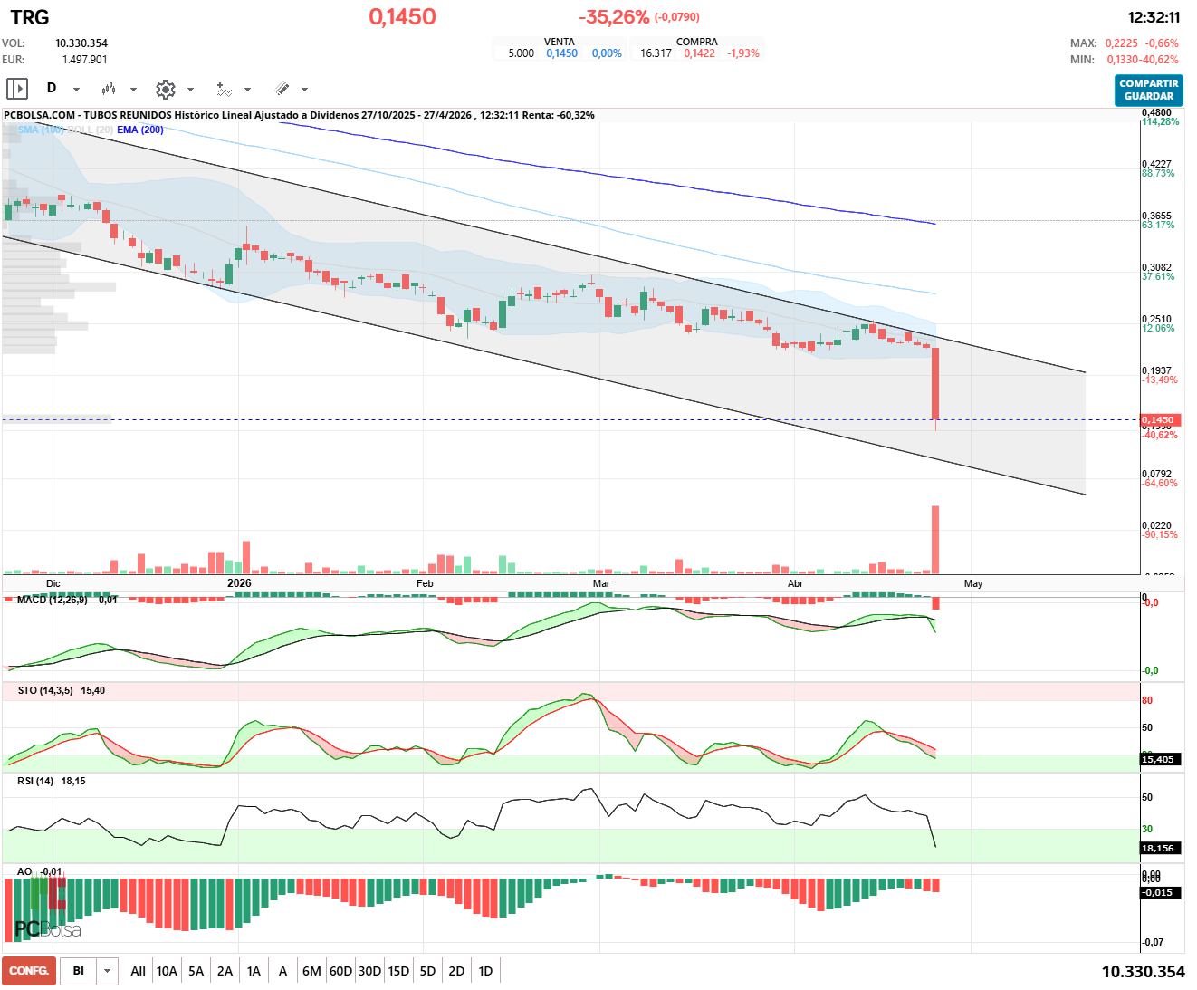Image resolution: width=1197 pixels, height=990 pixels.
Task: Expand the chart type dropdown arrow
Action: point(133,90)
